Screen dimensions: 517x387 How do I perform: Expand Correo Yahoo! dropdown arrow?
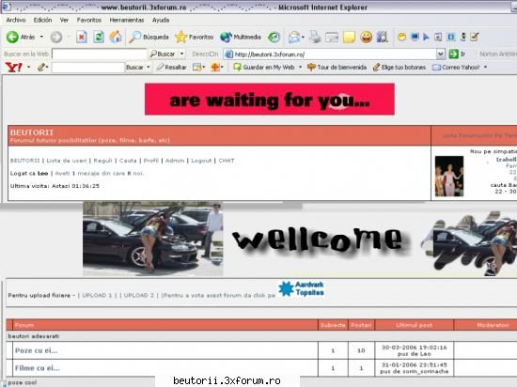pyautogui.click(x=485, y=68)
